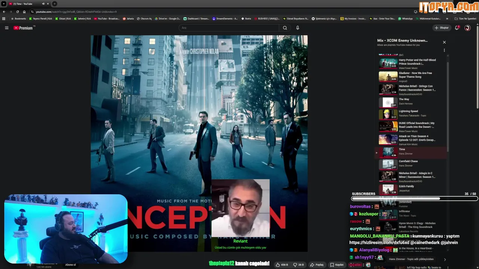Open a new browser tab
This screenshot has height=269, width=479.
(x=55, y=4)
